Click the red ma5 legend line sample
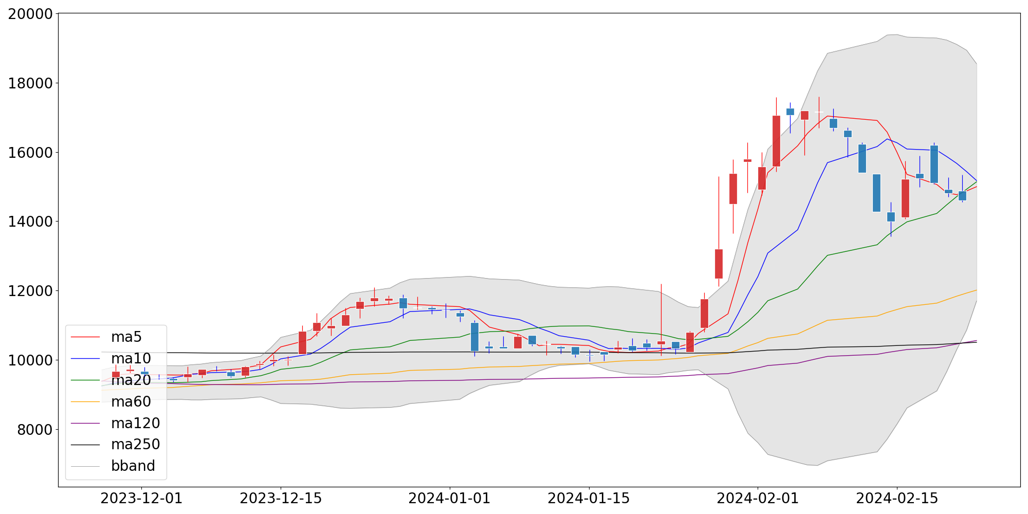This screenshot has width=1028, height=514. 85,337
